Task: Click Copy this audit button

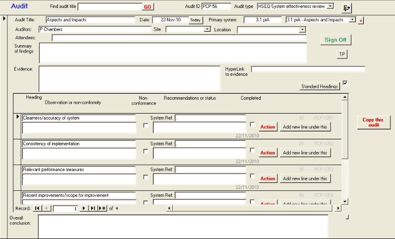Action: pyautogui.click(x=374, y=122)
